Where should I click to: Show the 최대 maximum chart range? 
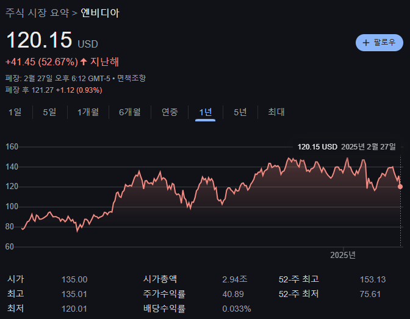click(x=276, y=112)
